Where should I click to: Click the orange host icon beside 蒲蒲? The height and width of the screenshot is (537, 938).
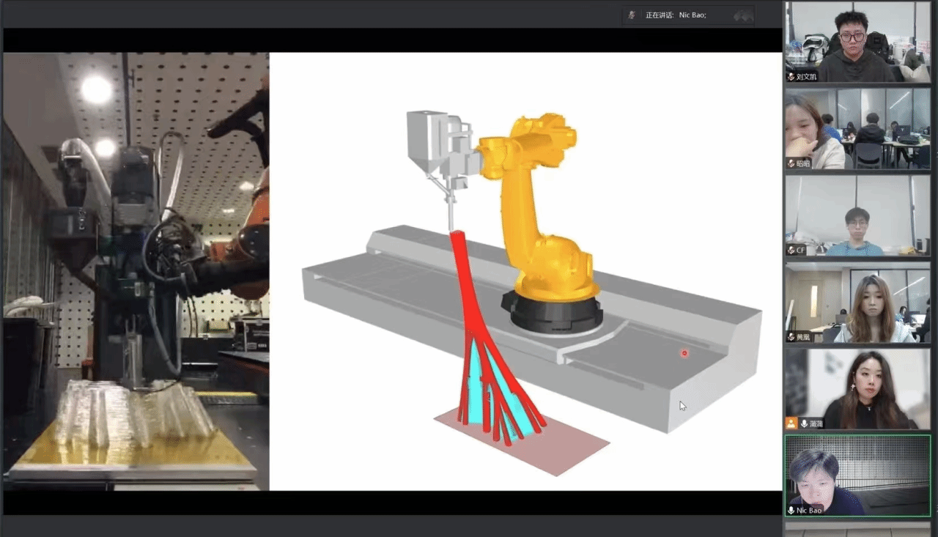point(791,423)
